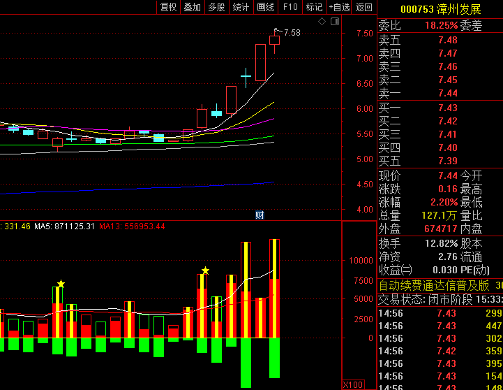Click the 交易状态: 闭市阶段 status
Viewport: 503px width, 390px height.
[x=426, y=300]
